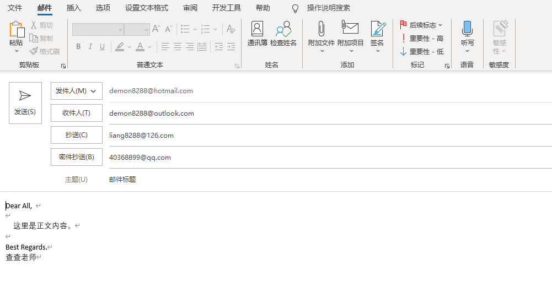Click the Tell Me search box (操作说明搜索)

[329, 8]
